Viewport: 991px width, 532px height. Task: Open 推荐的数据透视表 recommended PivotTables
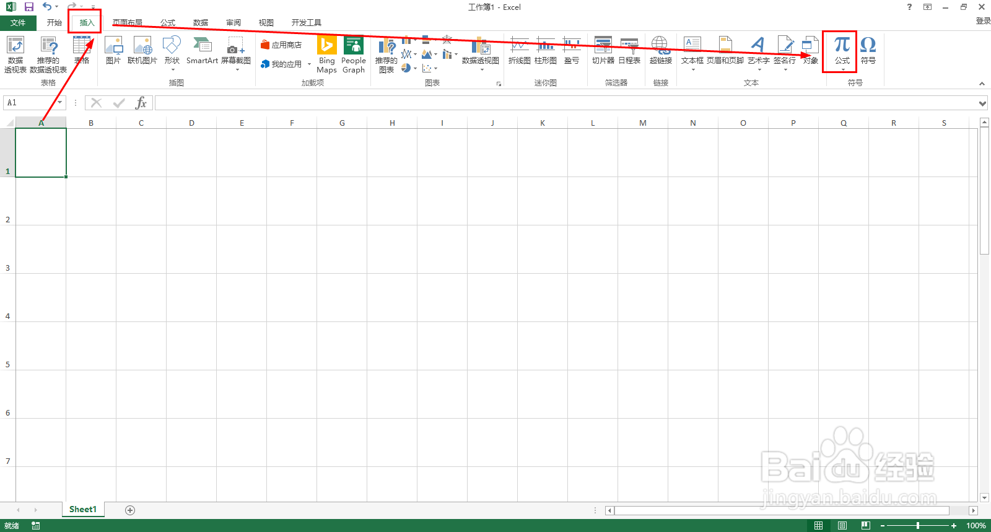click(x=48, y=55)
